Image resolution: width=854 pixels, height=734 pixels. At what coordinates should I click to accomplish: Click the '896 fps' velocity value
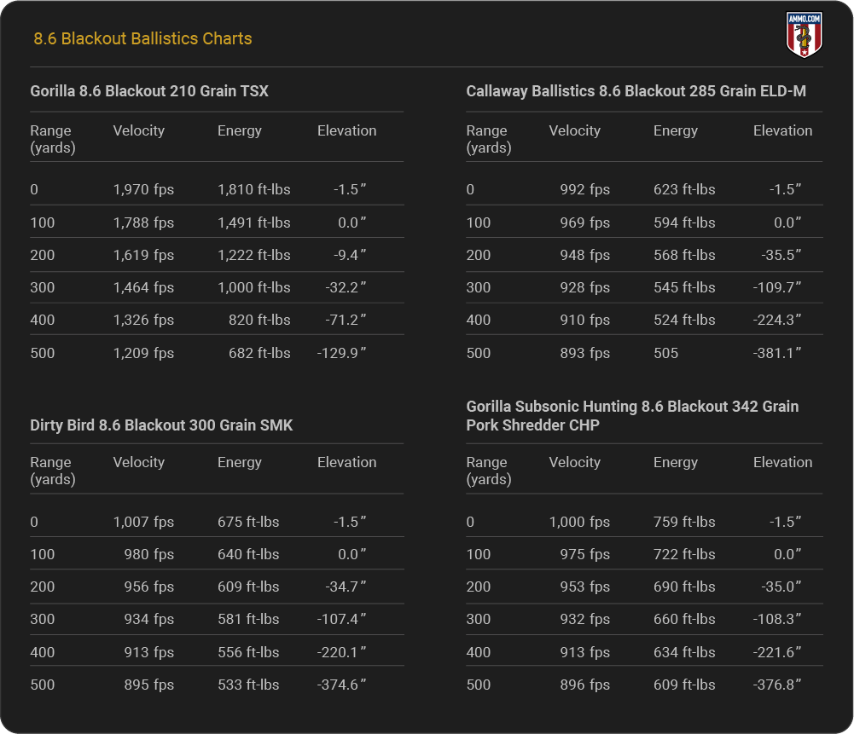click(x=585, y=685)
